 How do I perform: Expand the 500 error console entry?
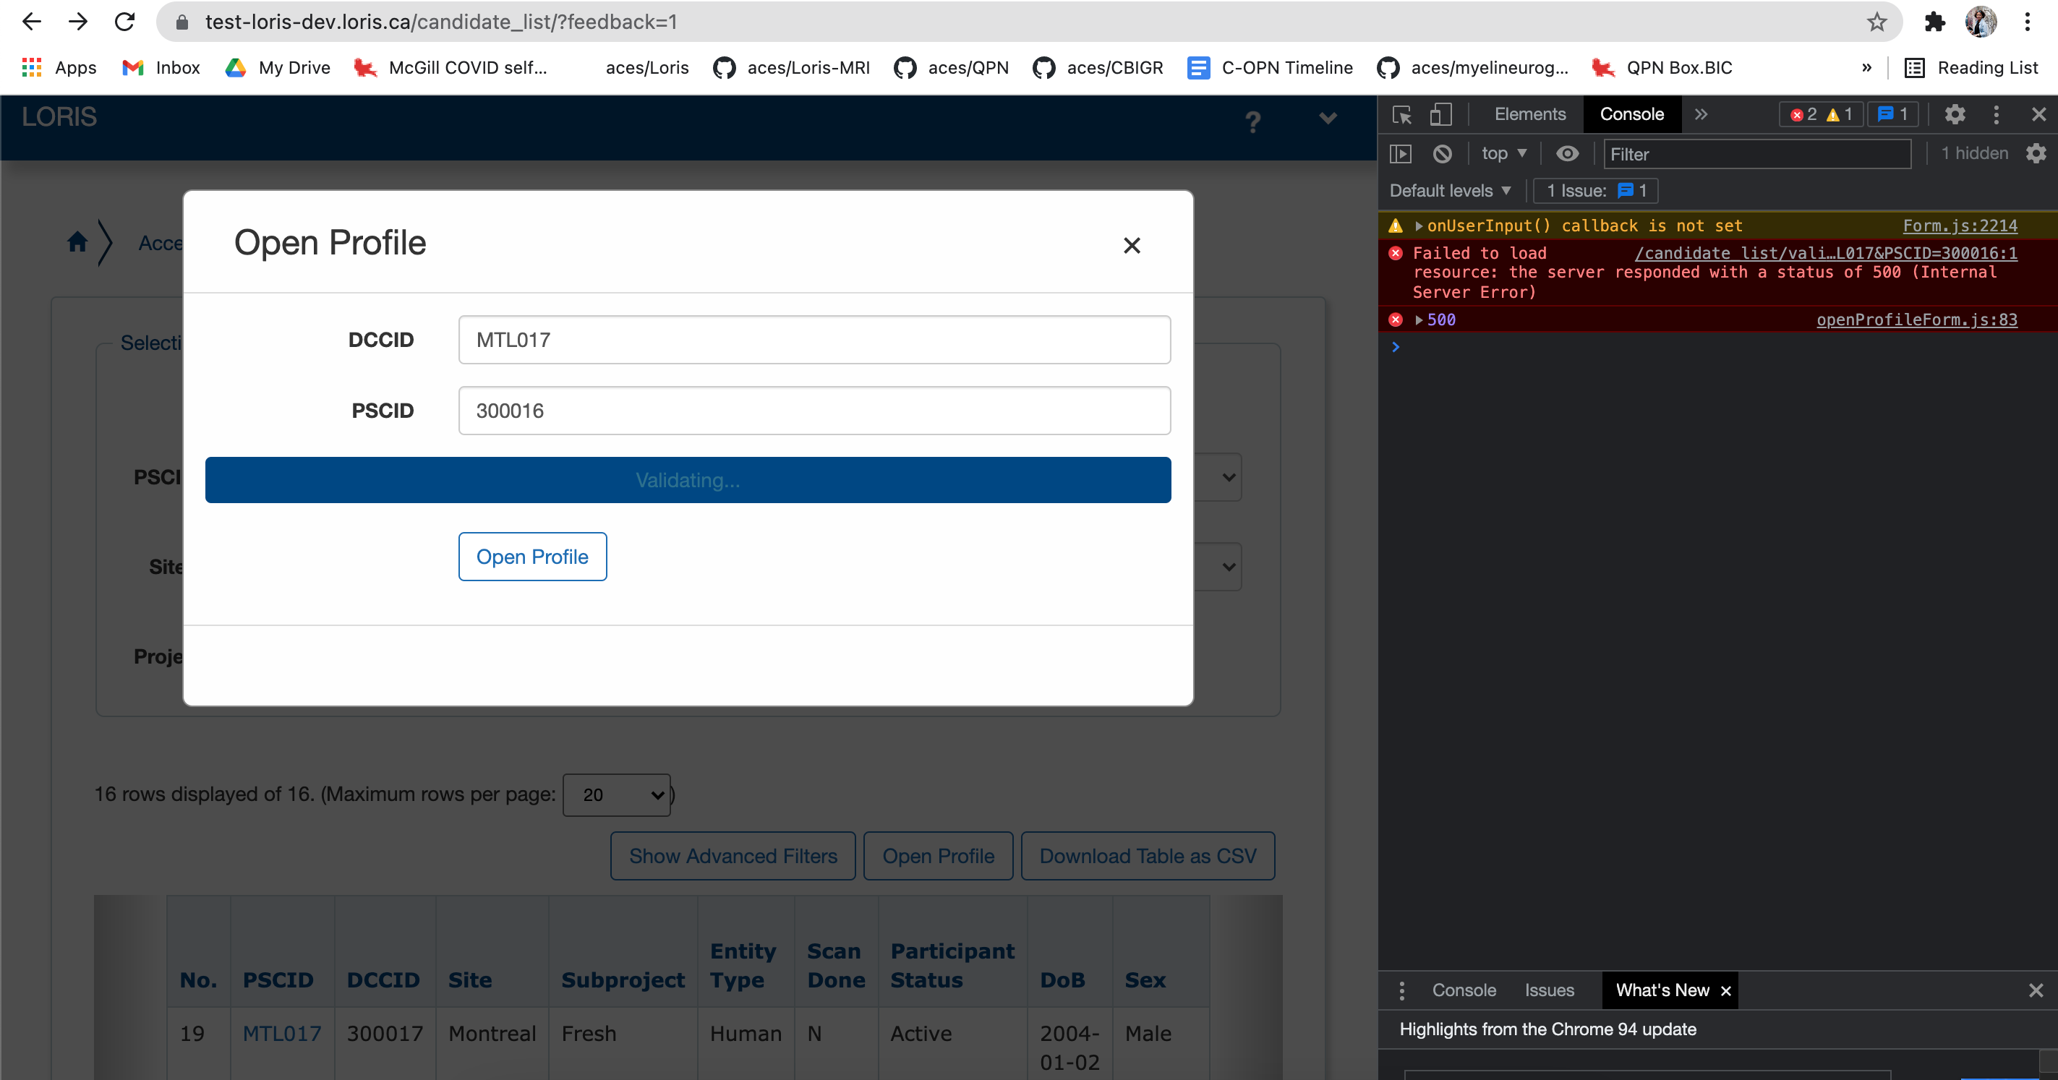(1417, 320)
